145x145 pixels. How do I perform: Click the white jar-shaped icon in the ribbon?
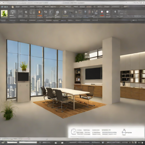tap(65, 12)
